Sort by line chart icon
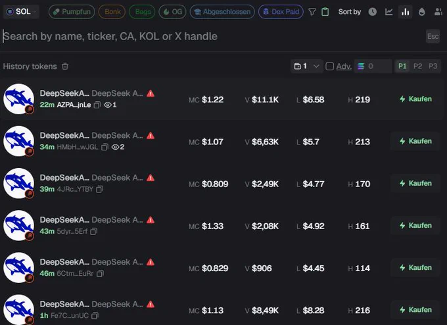The image size is (447, 325). (389, 12)
